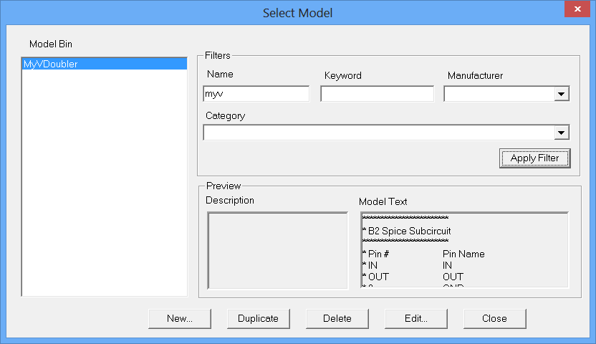This screenshot has height=344, width=596.
Task: Open the Edit... model dialog
Action: tap(415, 318)
